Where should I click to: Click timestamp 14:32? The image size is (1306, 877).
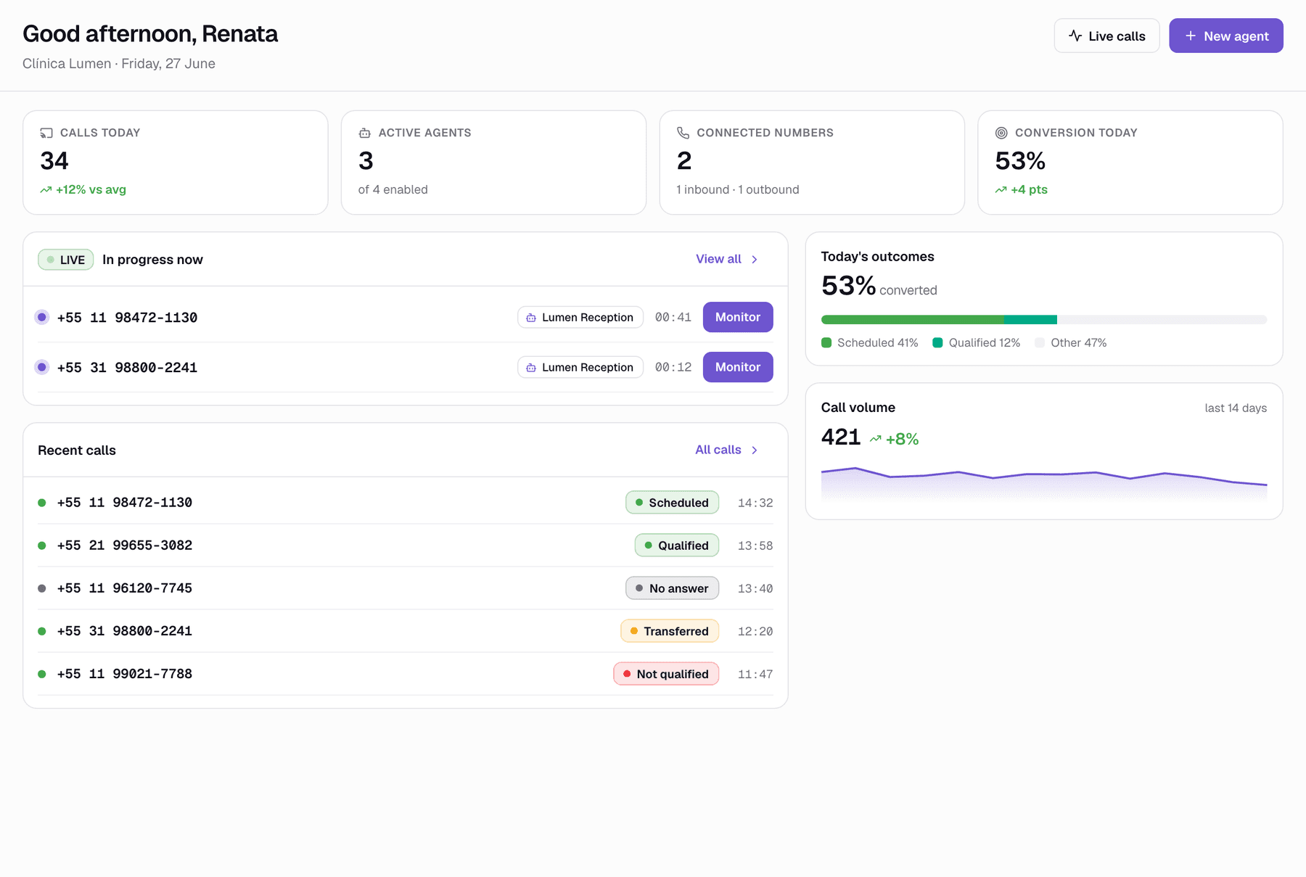[755, 503]
